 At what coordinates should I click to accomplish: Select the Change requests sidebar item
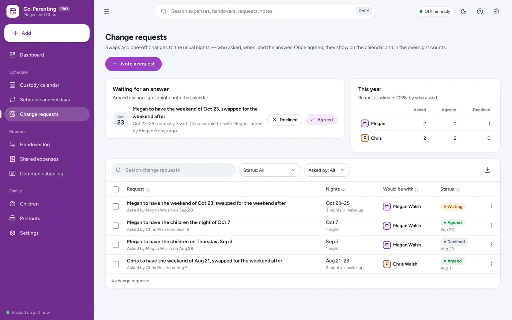tap(47, 114)
